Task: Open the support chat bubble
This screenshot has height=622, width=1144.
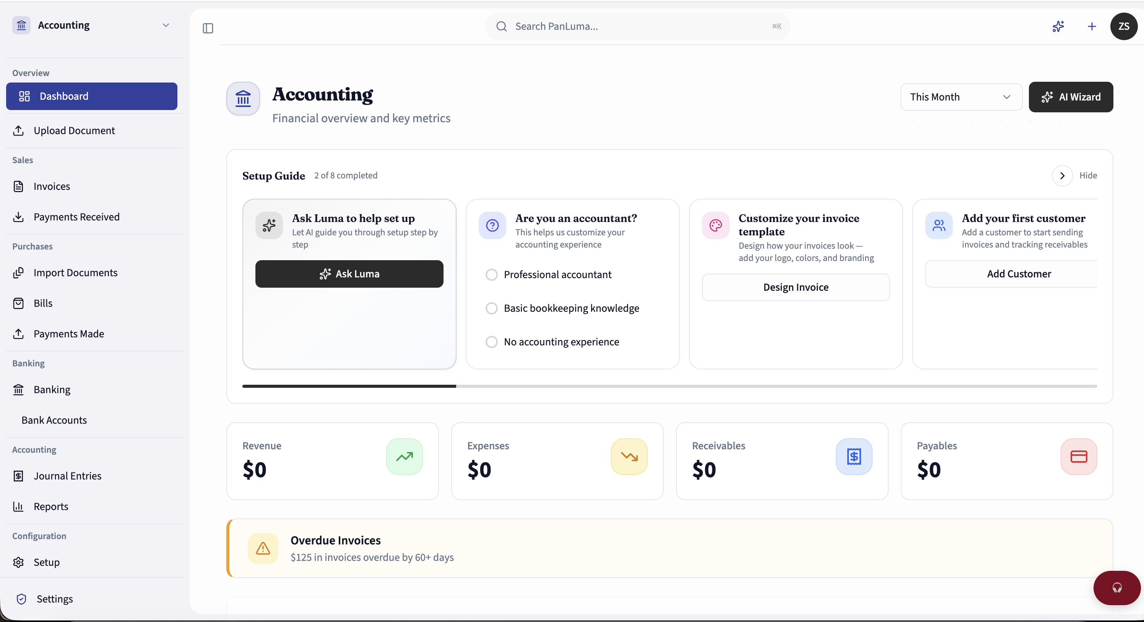Action: pyautogui.click(x=1116, y=588)
